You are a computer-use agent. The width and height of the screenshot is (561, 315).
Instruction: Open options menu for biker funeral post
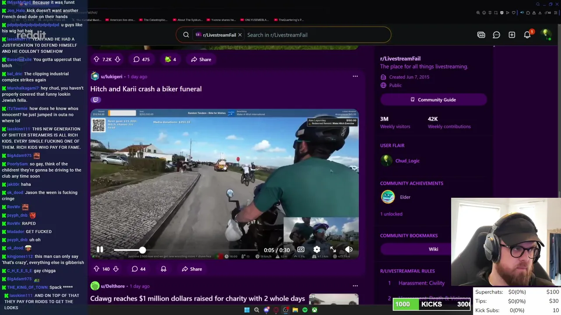[x=355, y=77]
